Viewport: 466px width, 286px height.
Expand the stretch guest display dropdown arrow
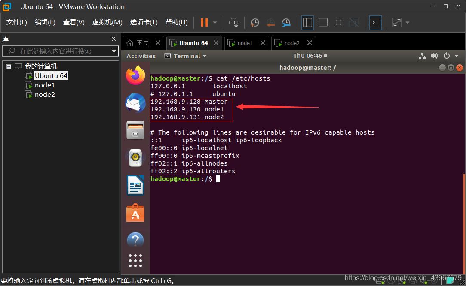tap(408, 23)
